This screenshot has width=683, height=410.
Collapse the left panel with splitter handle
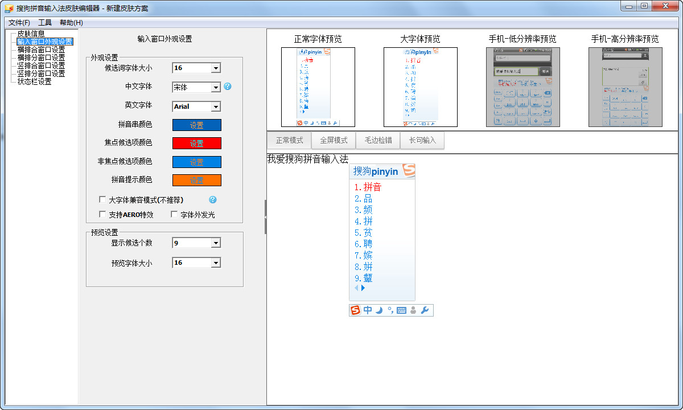point(265,216)
